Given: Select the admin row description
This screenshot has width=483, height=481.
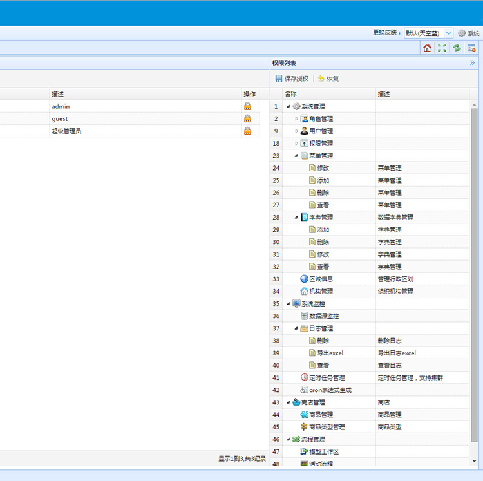Looking at the screenshot, I should coord(61,106).
